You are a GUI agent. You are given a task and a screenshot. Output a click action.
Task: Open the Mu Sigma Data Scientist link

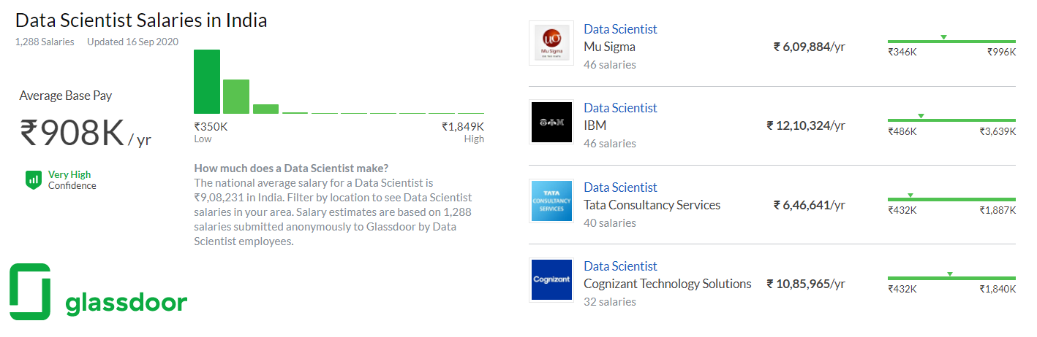tap(620, 29)
